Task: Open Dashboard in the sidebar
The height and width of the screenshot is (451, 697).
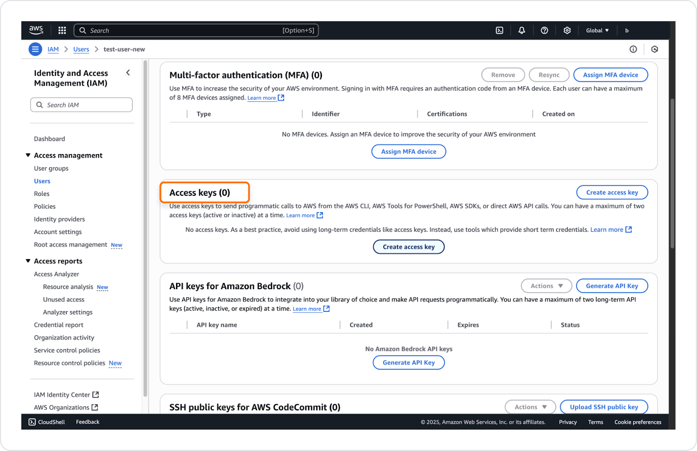Action: (50, 139)
